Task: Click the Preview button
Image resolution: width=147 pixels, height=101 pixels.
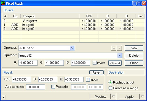Action: (x=100, y=97)
